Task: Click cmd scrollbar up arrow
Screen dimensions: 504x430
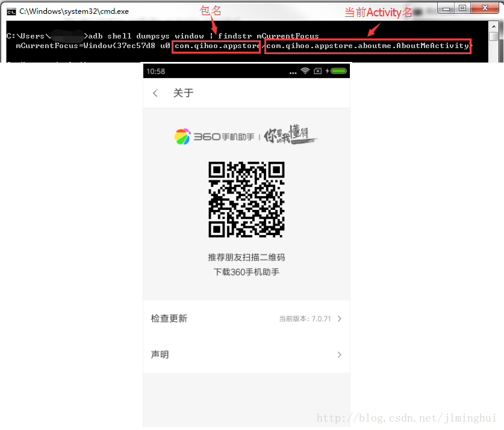Action: 494,26
